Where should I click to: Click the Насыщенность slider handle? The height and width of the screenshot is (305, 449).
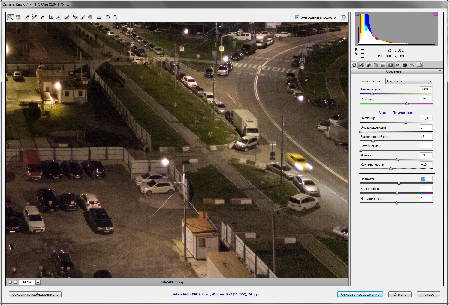396,203
